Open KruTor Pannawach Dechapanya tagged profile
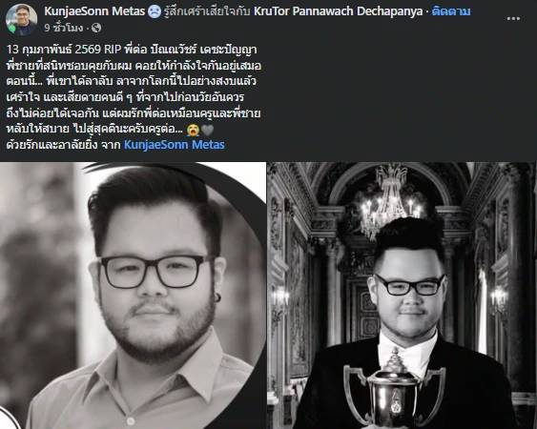The height and width of the screenshot is (429, 537). point(338,11)
